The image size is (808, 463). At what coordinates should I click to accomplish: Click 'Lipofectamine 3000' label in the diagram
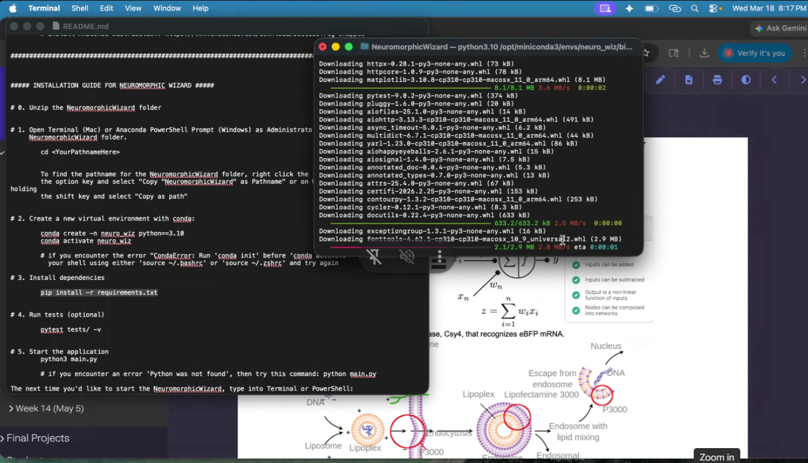(542, 394)
